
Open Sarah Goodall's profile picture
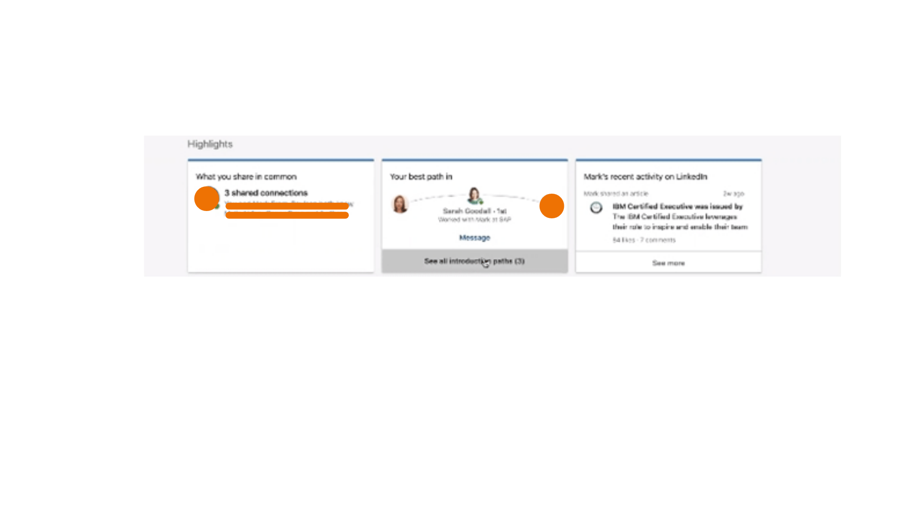point(474,195)
